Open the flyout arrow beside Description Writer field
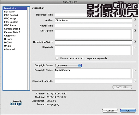139x115 pixels. 135,41
